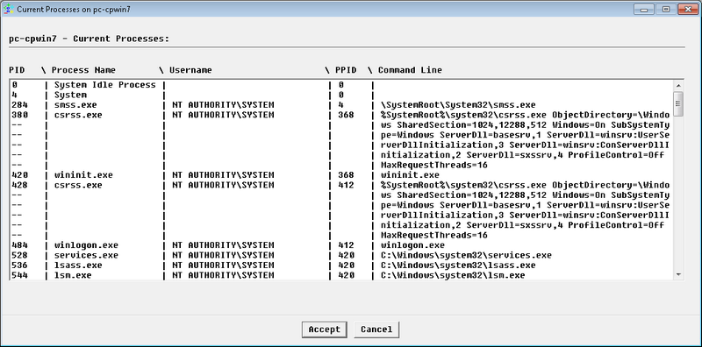Click the PID column header
702x347 pixels.
(x=17, y=70)
